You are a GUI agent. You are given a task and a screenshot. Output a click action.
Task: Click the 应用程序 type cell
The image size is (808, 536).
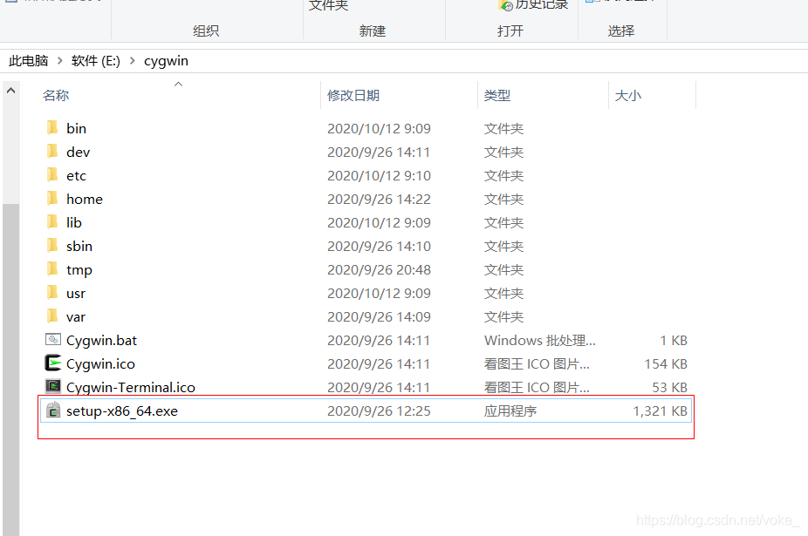510,410
